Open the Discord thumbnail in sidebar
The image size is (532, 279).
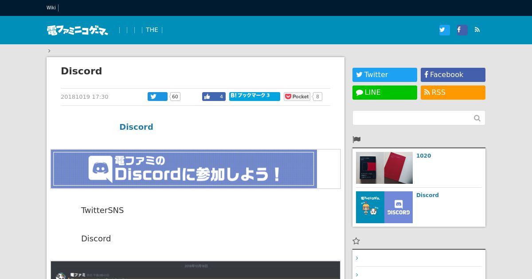point(384,207)
